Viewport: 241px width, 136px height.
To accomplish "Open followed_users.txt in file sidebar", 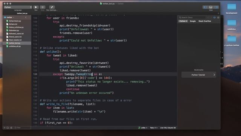I will pos(16,34).
